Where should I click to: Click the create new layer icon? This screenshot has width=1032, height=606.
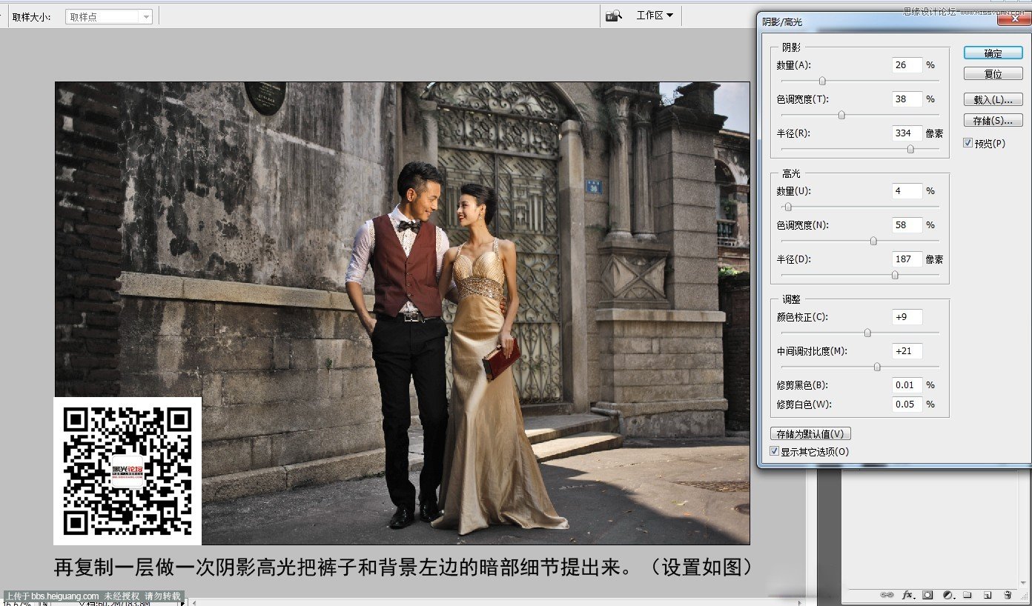(987, 595)
